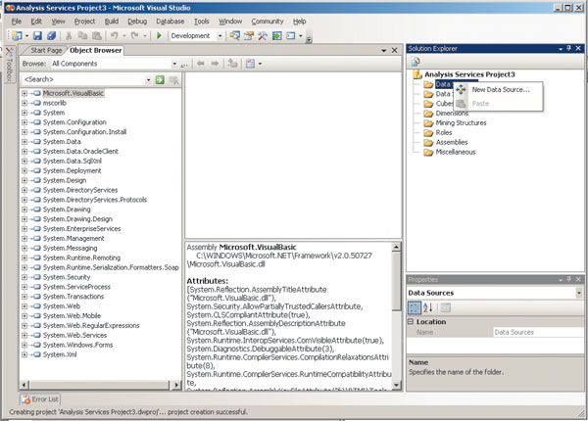Select Analysis Services Project3 root node
588x421 pixels.
point(469,74)
